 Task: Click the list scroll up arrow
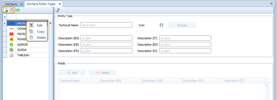coord(50,23)
